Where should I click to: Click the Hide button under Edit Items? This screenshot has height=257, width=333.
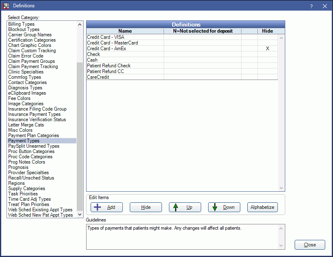pos(146,207)
